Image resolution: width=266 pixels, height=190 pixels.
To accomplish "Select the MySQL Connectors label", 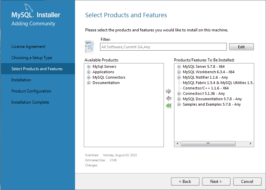I will [x=109, y=77].
